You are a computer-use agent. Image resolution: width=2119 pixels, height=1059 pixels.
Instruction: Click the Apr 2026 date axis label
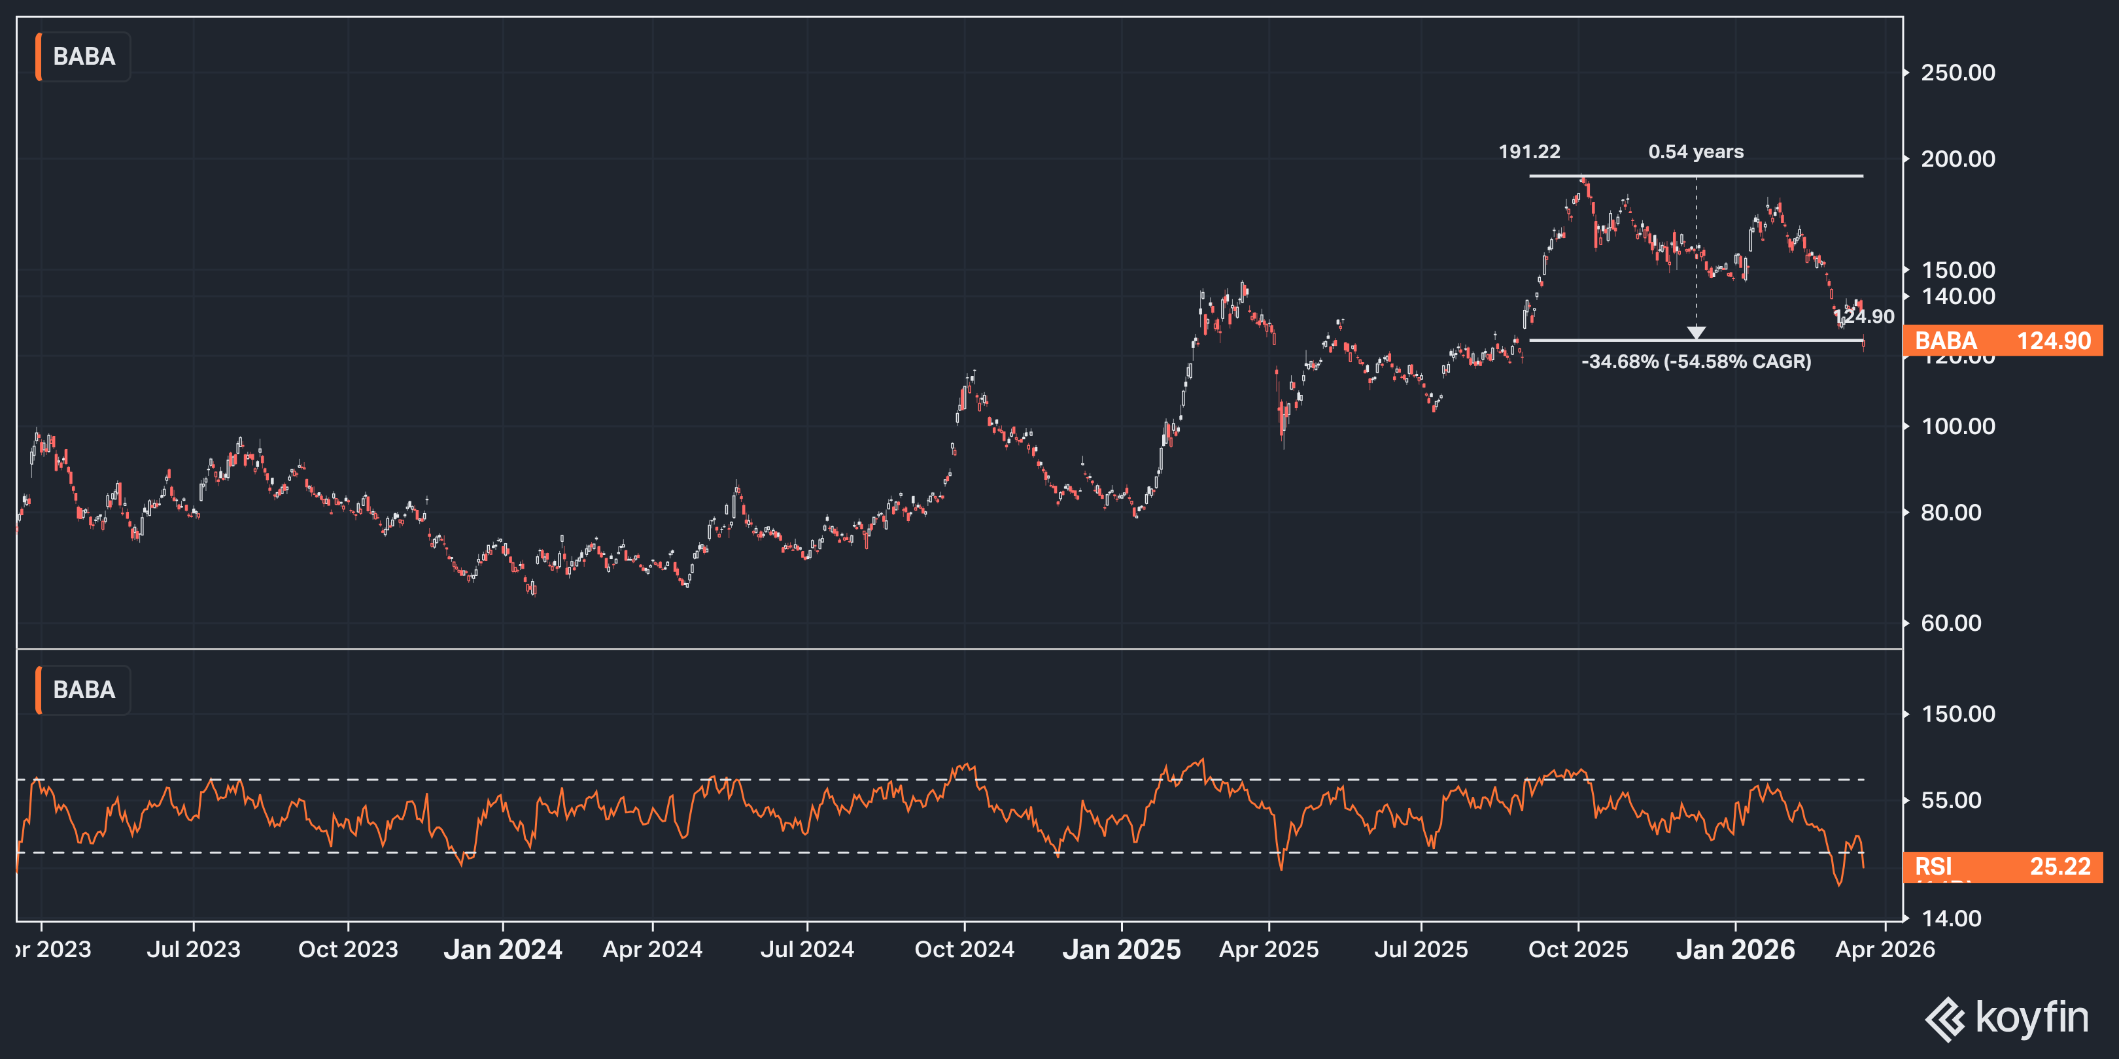pos(1885,950)
